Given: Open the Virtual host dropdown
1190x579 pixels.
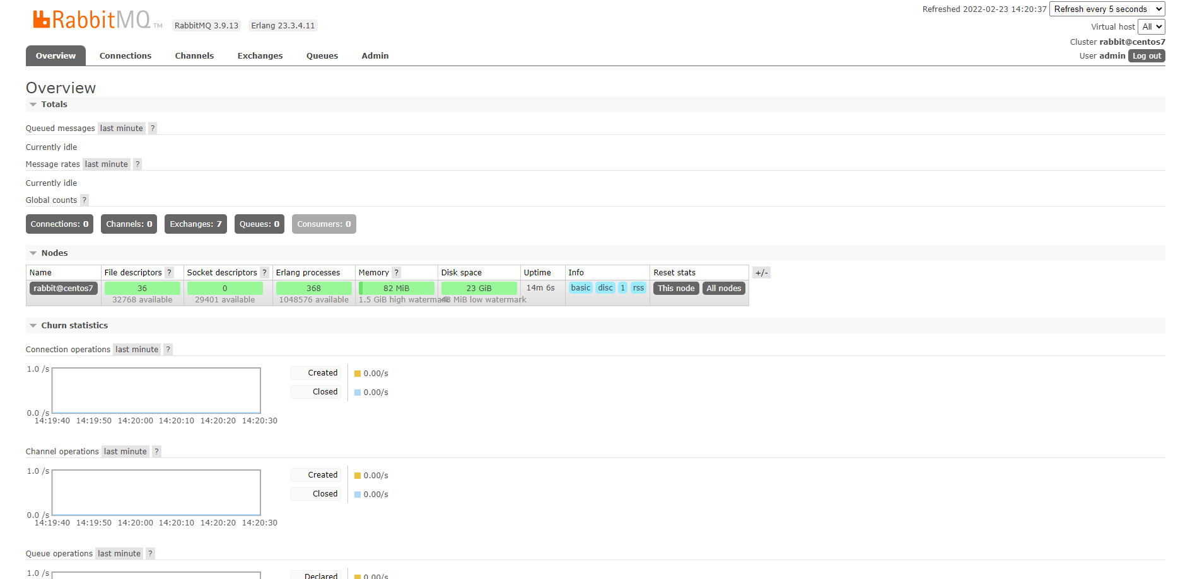Looking at the screenshot, I should point(1151,26).
